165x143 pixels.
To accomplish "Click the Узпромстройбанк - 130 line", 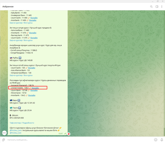I will (21, 73).
